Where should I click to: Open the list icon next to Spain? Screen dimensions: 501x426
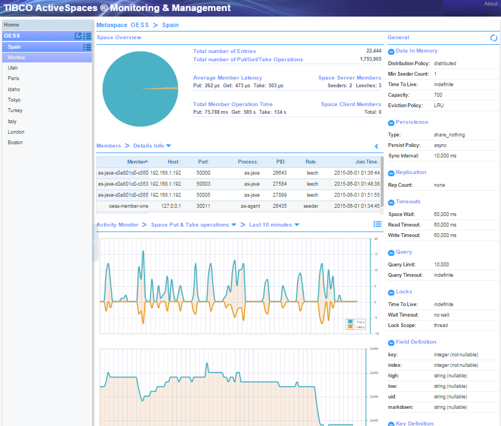[87, 48]
